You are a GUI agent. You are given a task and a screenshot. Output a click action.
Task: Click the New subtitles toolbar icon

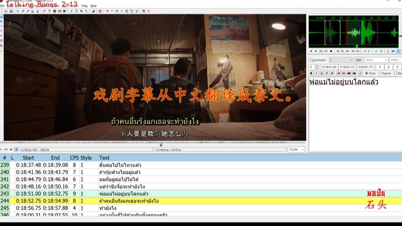[x=1, y=11]
